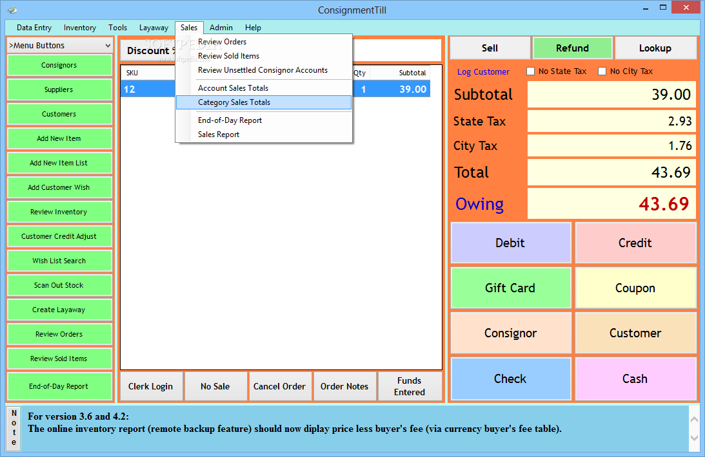Switch to Refund mode
705x457 pixels.
[x=572, y=48]
